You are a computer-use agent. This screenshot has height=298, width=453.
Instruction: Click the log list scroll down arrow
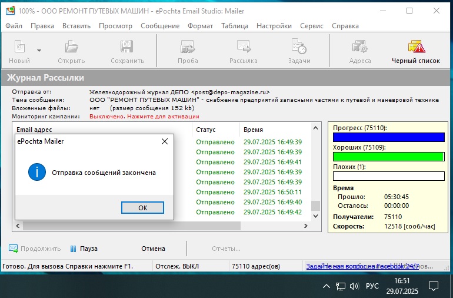[315, 216]
